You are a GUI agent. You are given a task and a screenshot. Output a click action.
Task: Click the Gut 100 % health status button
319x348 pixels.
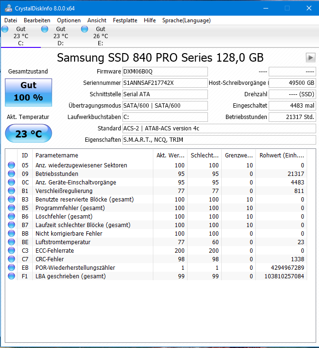(x=28, y=92)
